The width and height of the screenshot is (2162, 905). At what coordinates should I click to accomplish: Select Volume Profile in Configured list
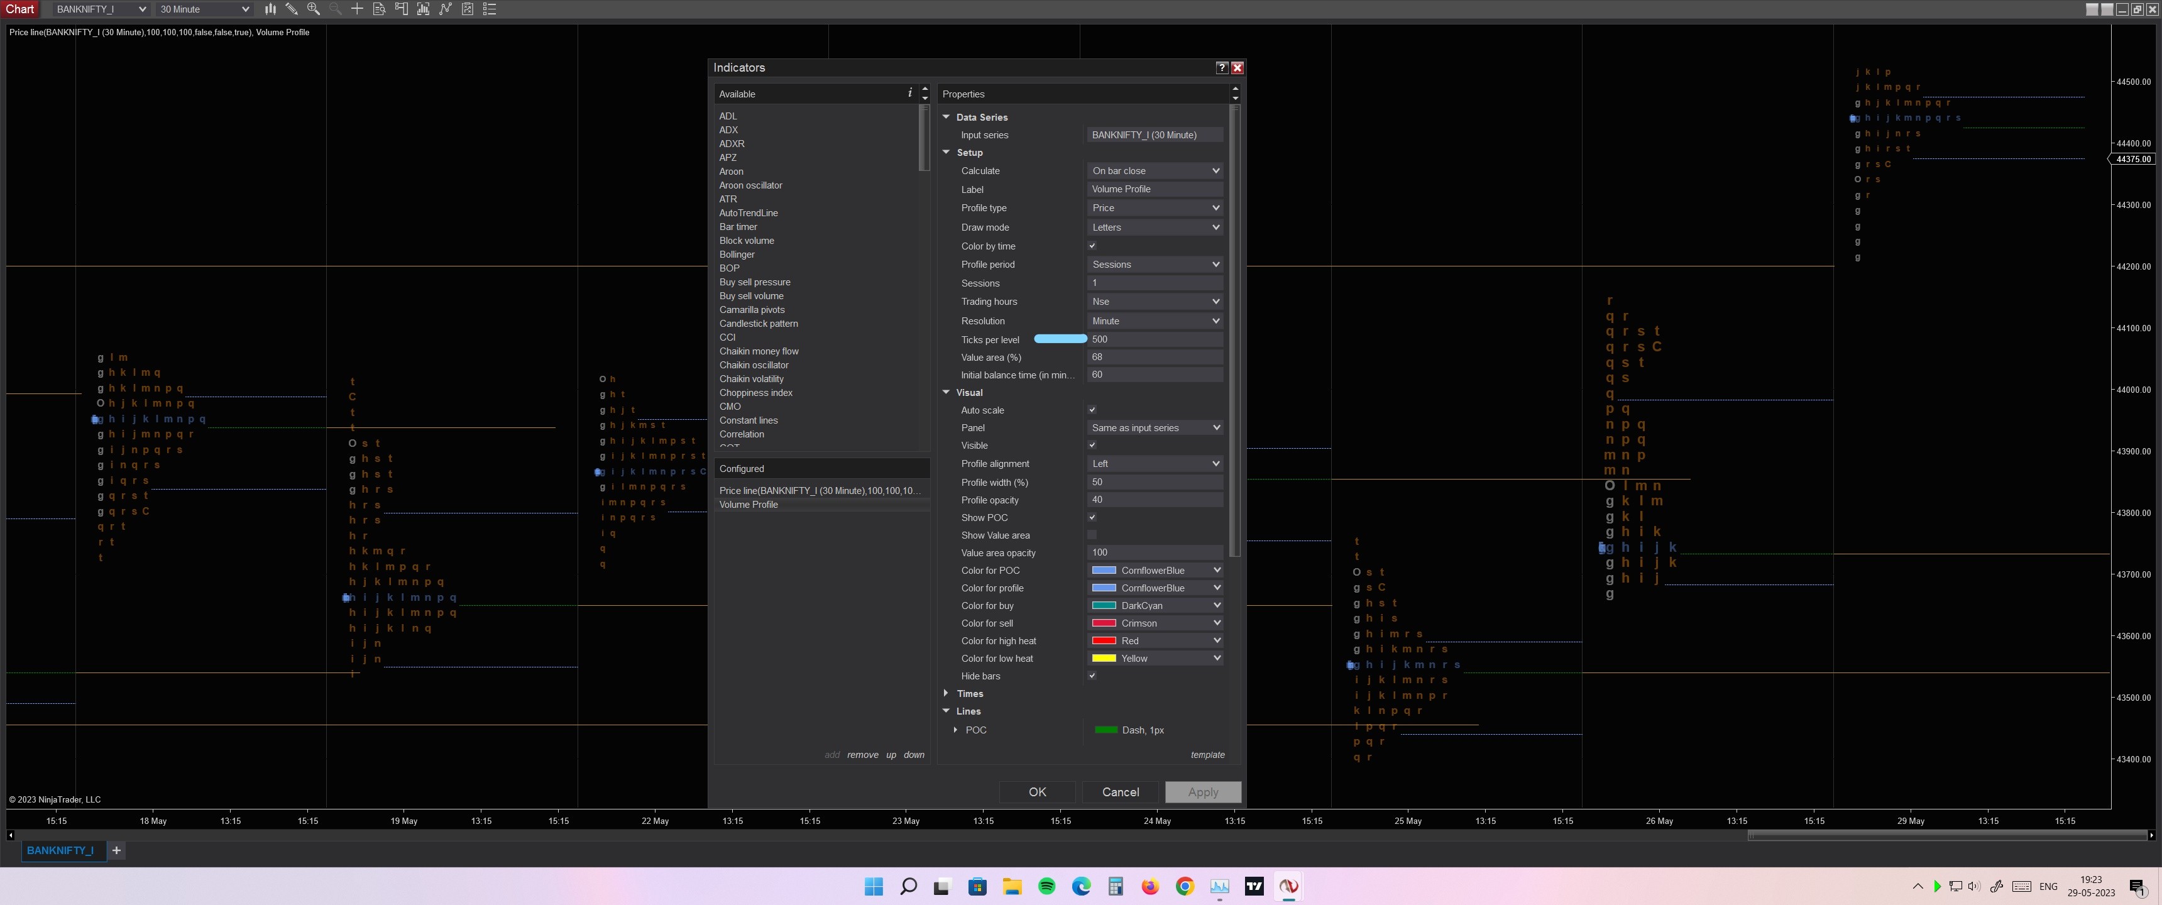click(x=749, y=505)
